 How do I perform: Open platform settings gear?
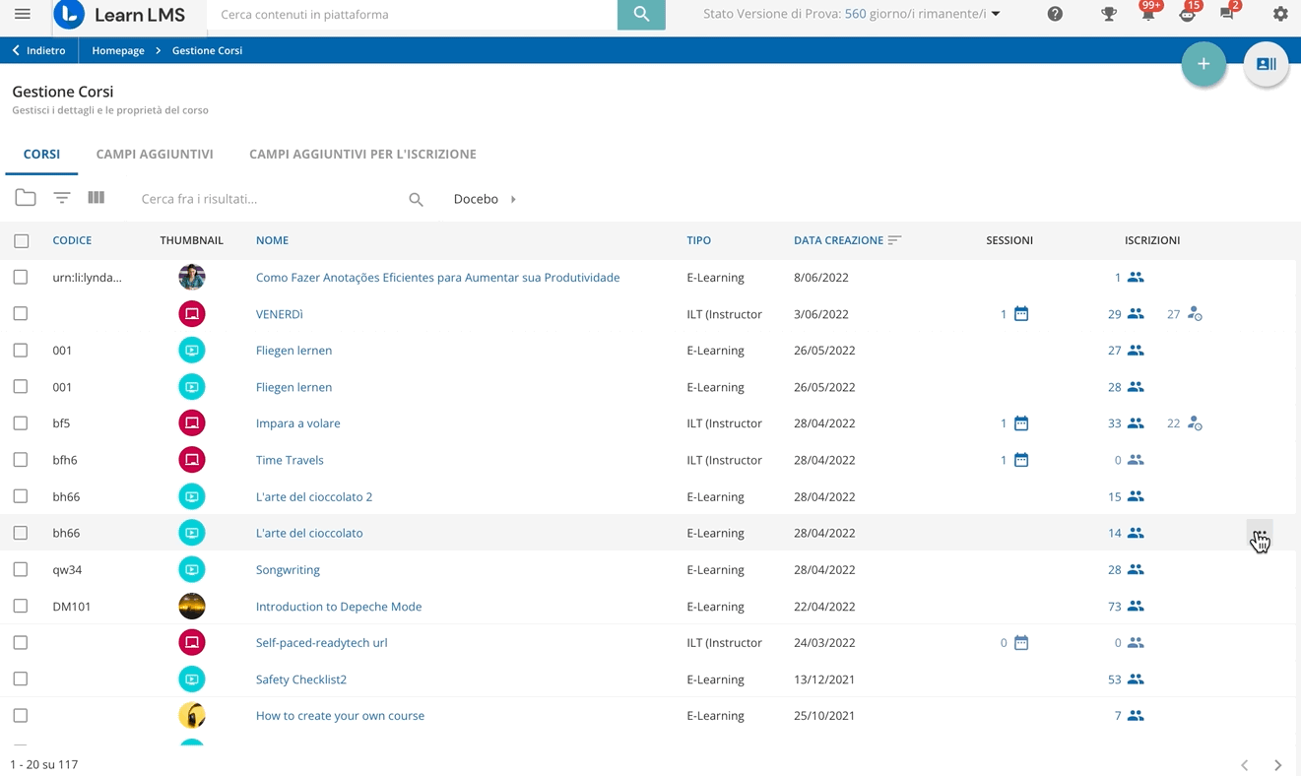[1279, 14]
